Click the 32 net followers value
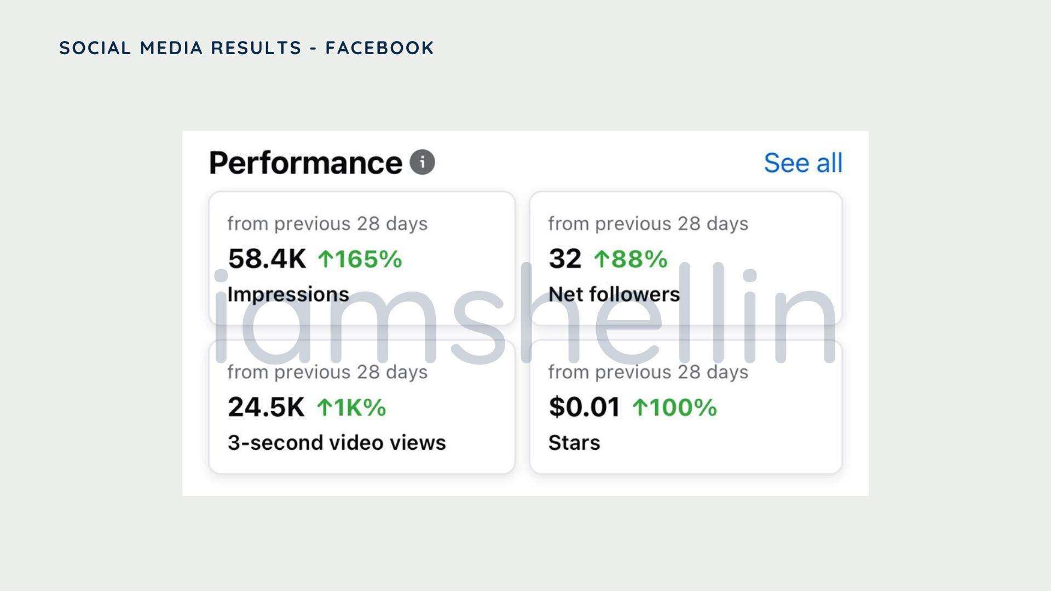 [565, 259]
